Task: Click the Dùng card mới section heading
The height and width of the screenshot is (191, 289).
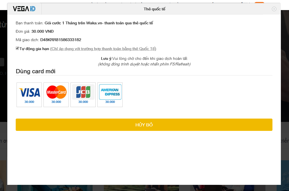Action: [x=36, y=71]
